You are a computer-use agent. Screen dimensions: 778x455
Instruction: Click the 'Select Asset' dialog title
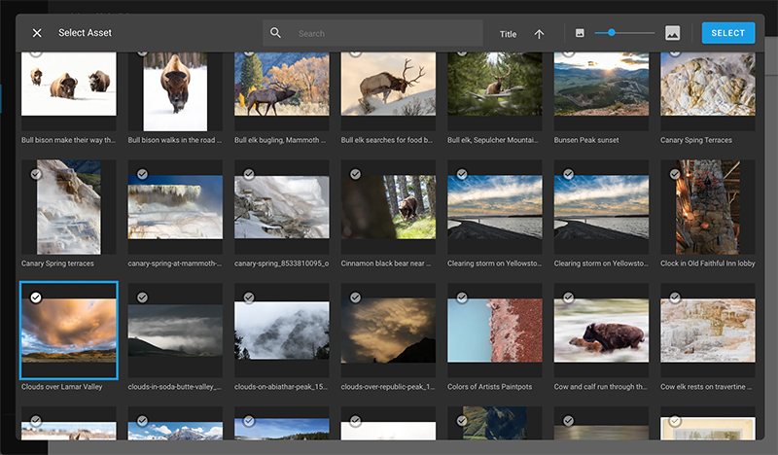point(85,33)
